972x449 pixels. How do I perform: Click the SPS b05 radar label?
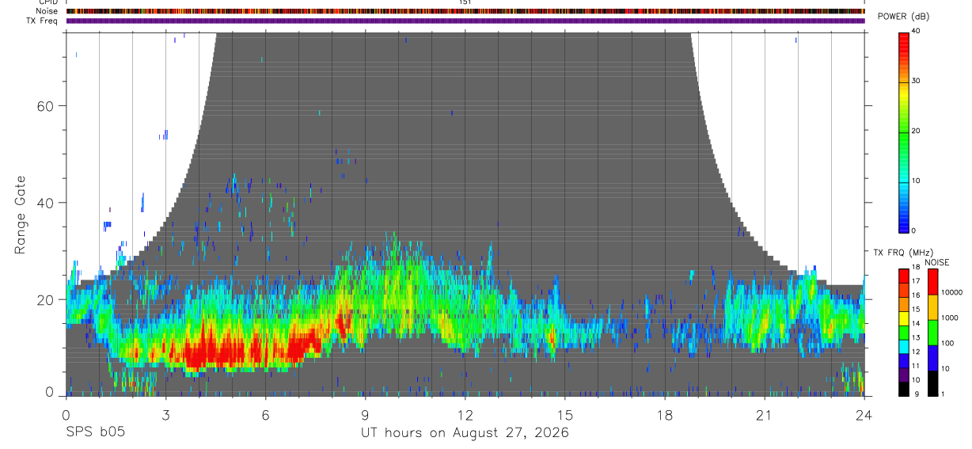[x=94, y=432]
